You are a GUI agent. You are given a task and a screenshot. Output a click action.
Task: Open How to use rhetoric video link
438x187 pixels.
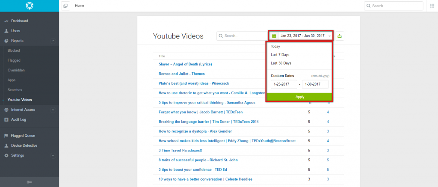(x=212, y=93)
